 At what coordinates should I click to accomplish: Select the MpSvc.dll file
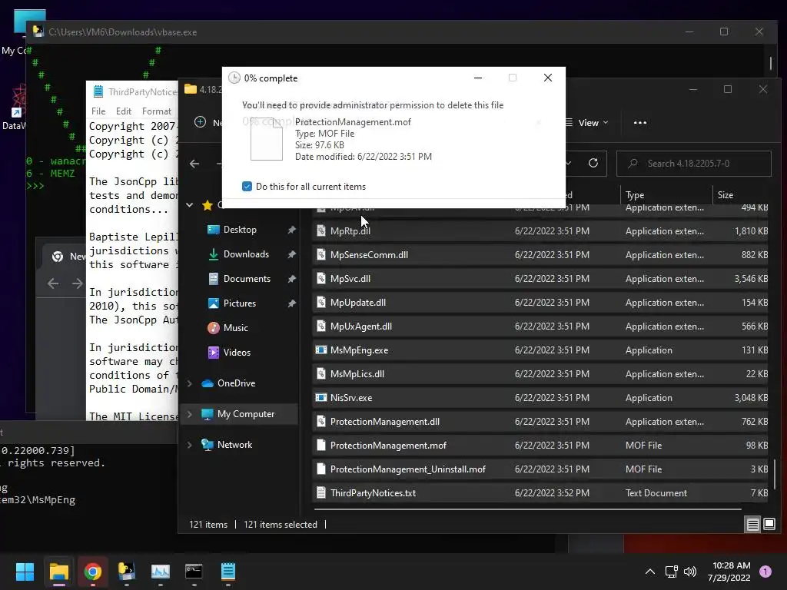[540, 278]
